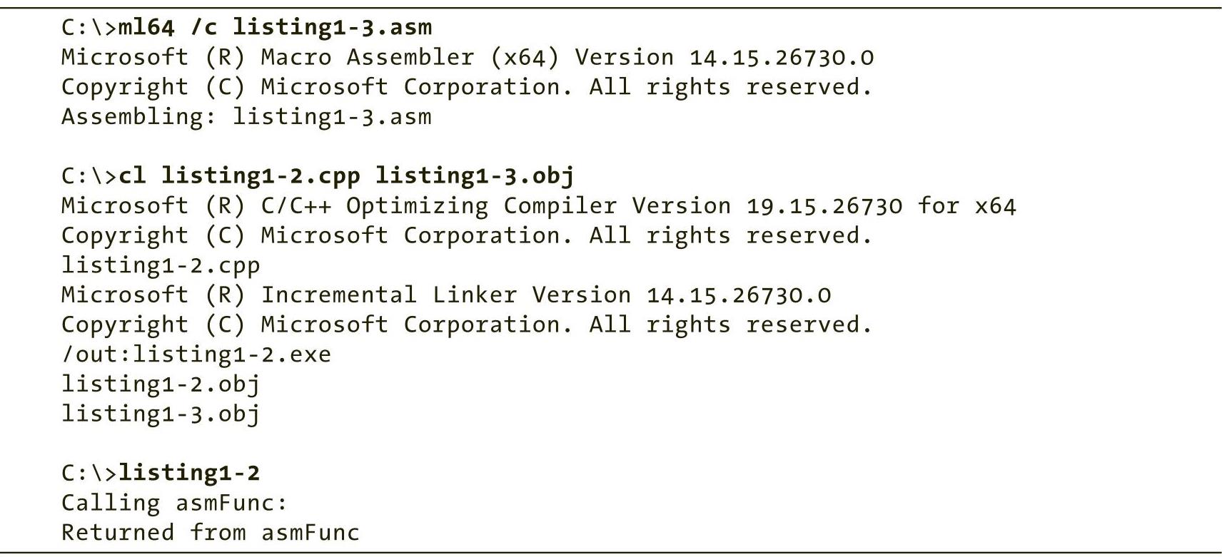Click the listing1-2.obj output line
This screenshot has height=557, width=1222.
161,384
